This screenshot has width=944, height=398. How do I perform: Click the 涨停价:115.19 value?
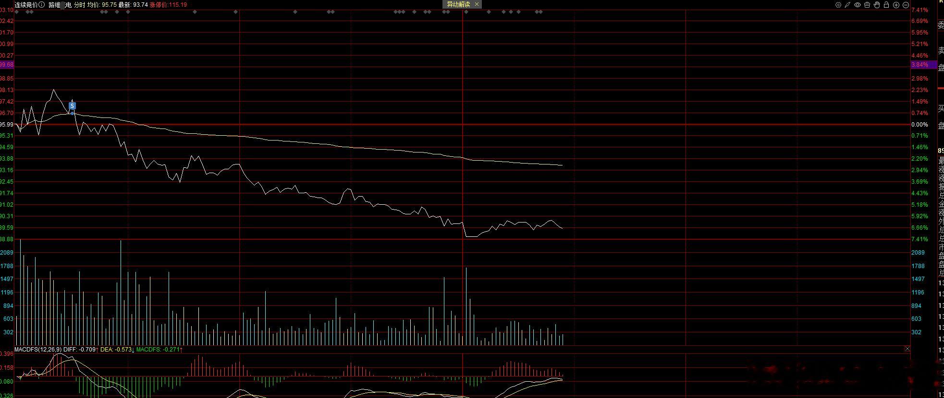pyautogui.click(x=168, y=5)
